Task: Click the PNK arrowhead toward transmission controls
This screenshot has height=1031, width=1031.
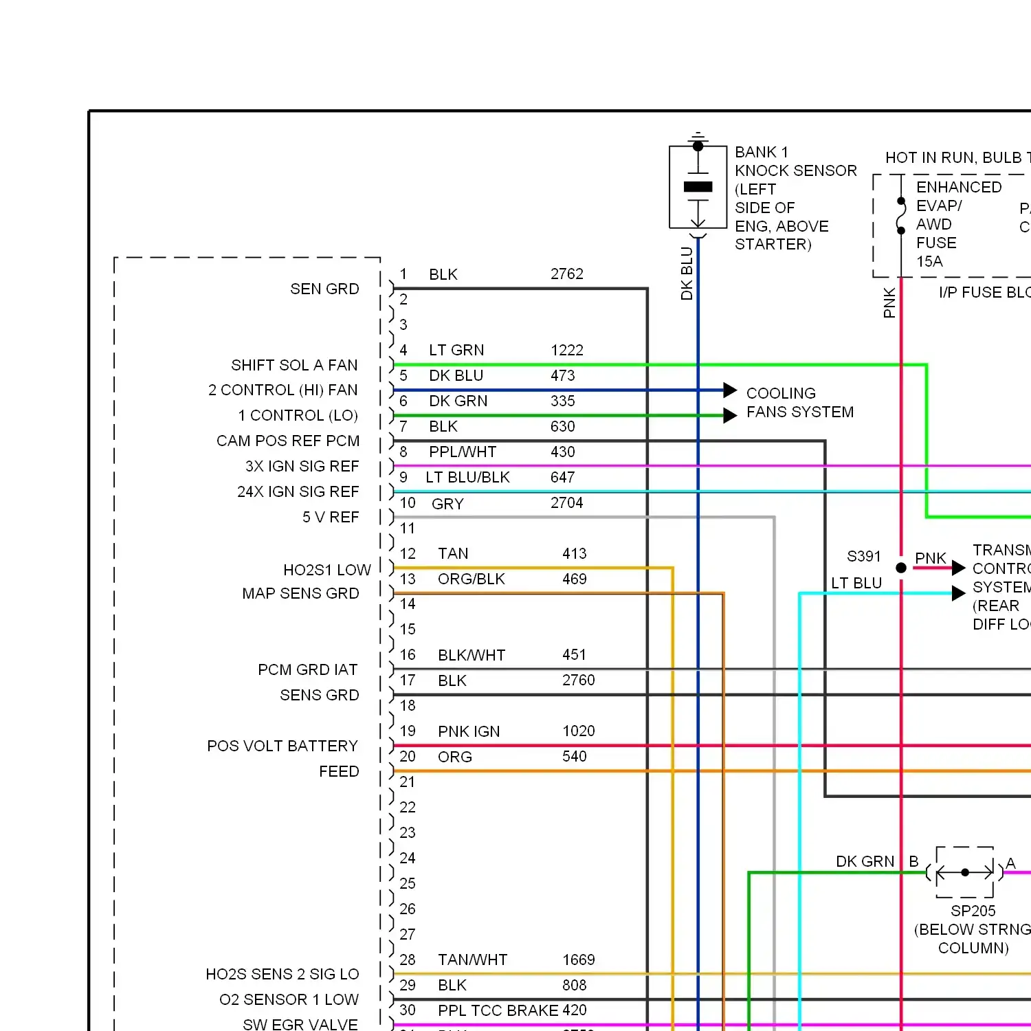Action: (x=959, y=568)
